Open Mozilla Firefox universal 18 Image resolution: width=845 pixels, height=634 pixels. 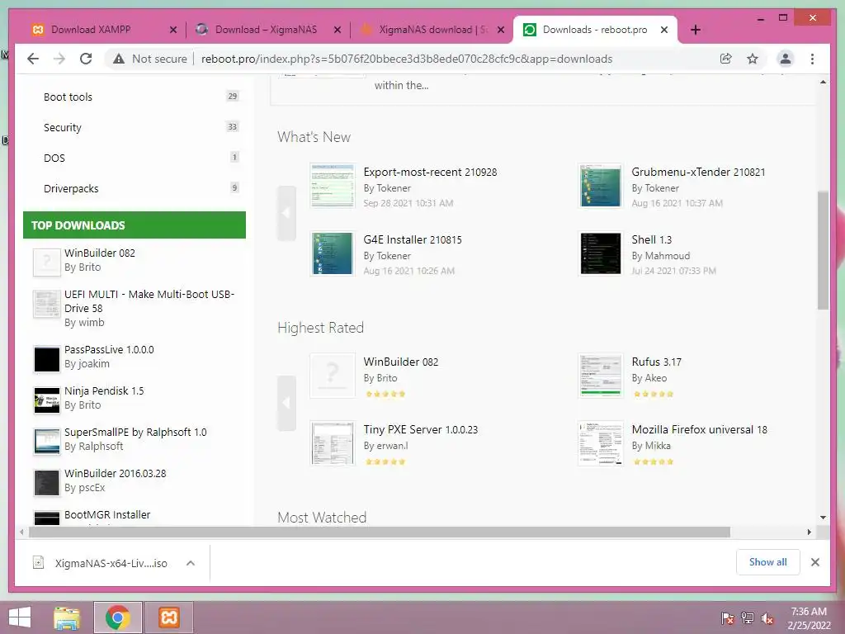tap(699, 429)
